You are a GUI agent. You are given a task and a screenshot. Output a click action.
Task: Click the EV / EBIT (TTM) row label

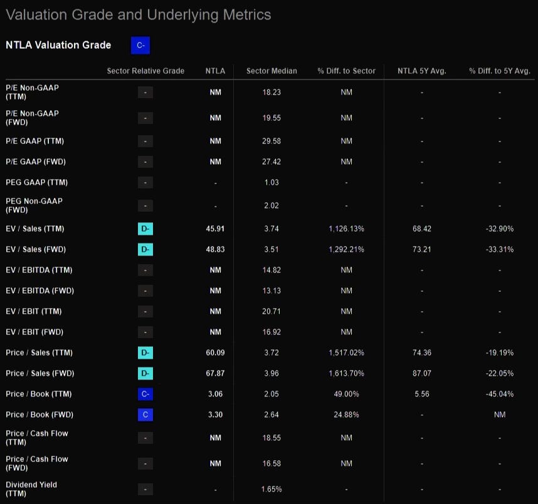[34, 311]
